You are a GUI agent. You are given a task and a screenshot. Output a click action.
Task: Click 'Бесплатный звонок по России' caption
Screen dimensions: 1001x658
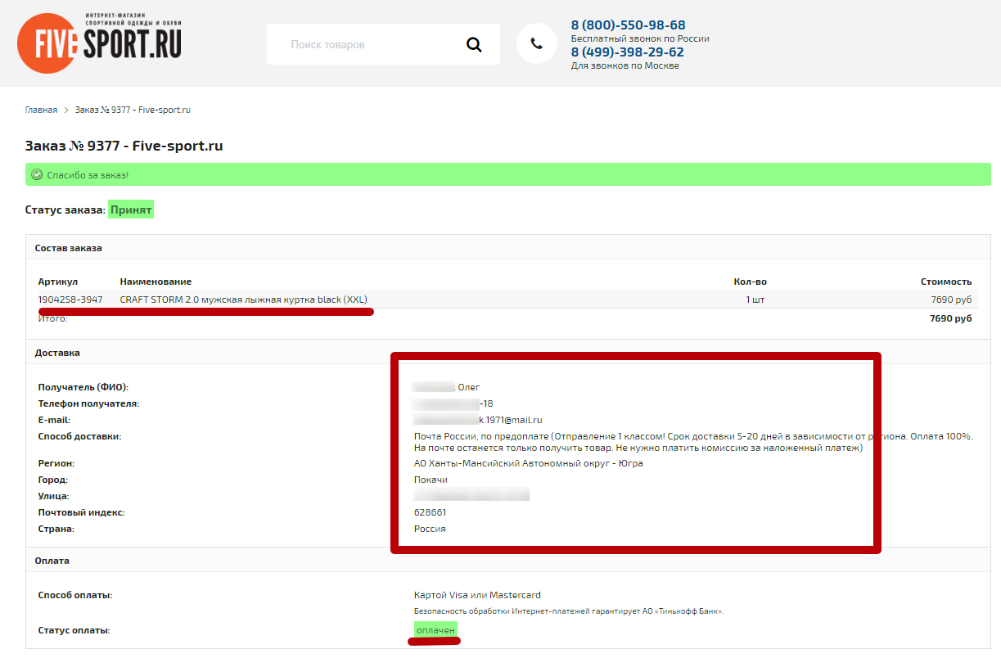tap(640, 38)
